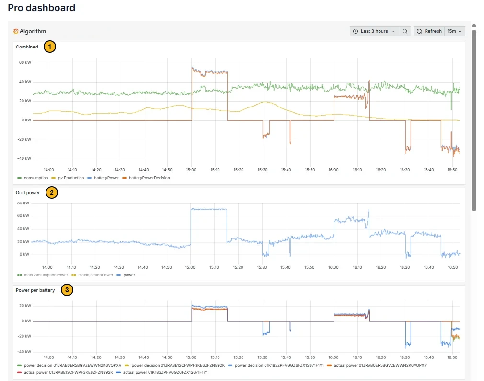Toggle maxConsumptionPower legend entry
484x381 pixels.
pyautogui.click(x=43, y=275)
